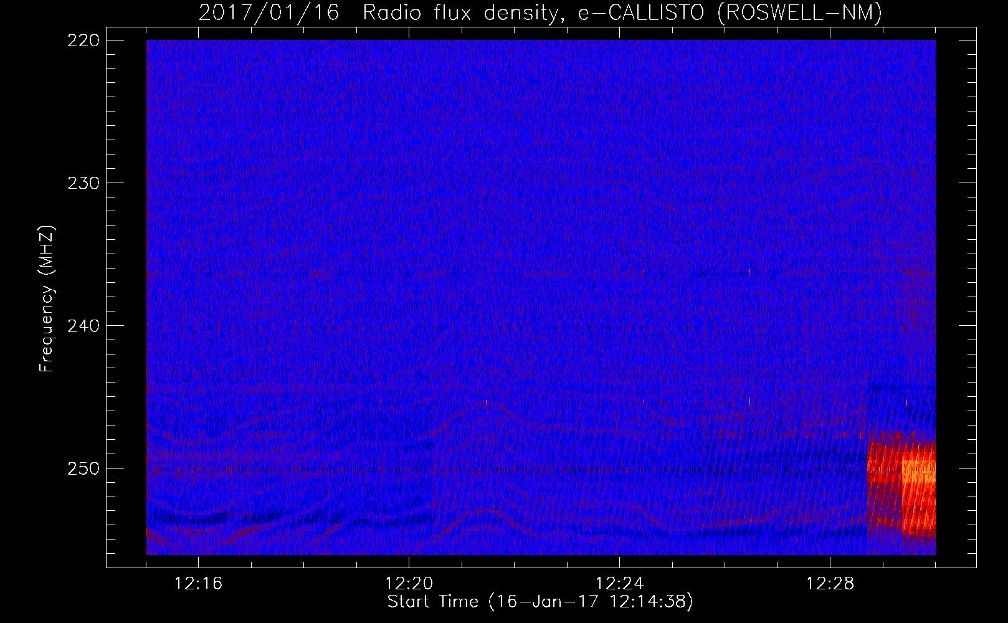Click the 12:24 time tick label
This screenshot has height=623, width=1008.
[x=619, y=583]
